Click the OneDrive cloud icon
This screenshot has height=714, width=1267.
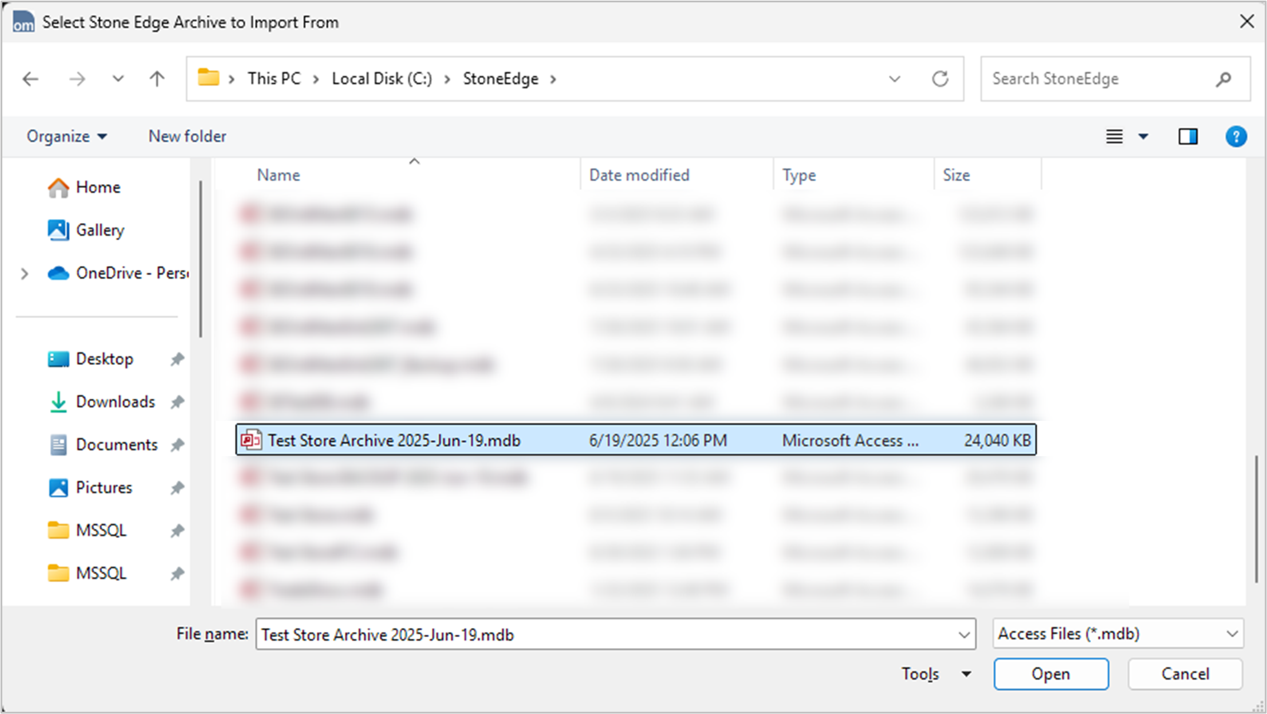58,274
